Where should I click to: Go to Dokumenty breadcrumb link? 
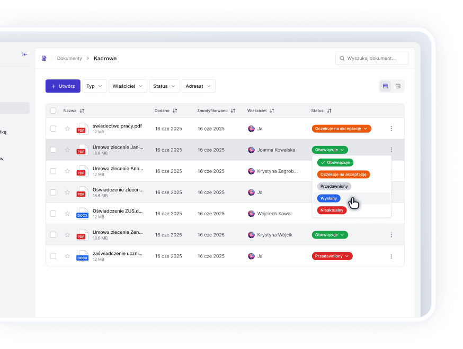(x=69, y=58)
